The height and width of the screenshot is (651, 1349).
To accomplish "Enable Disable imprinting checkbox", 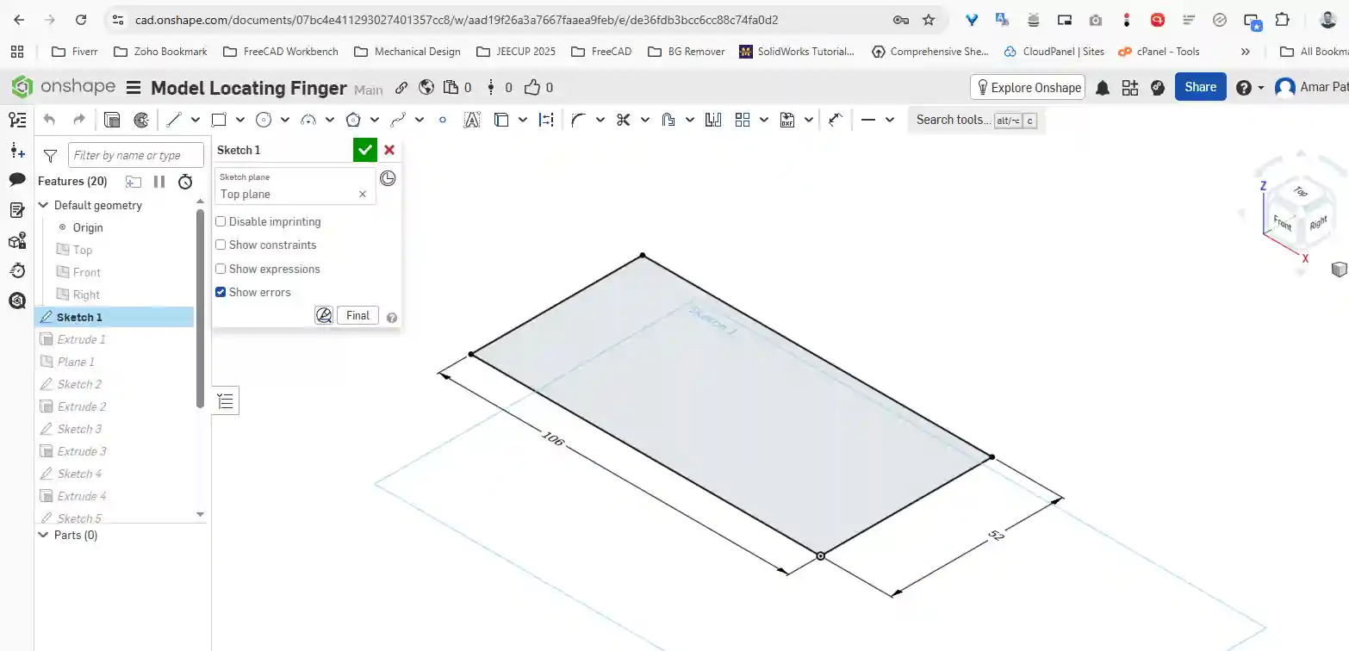I will point(221,221).
